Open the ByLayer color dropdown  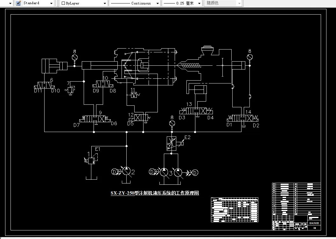coord(105,3)
